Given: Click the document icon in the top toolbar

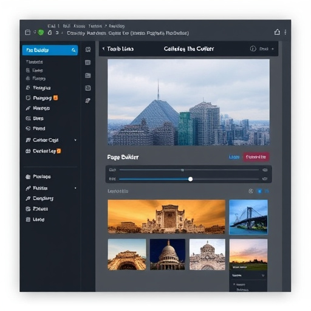Looking at the screenshot, I should 28,32.
